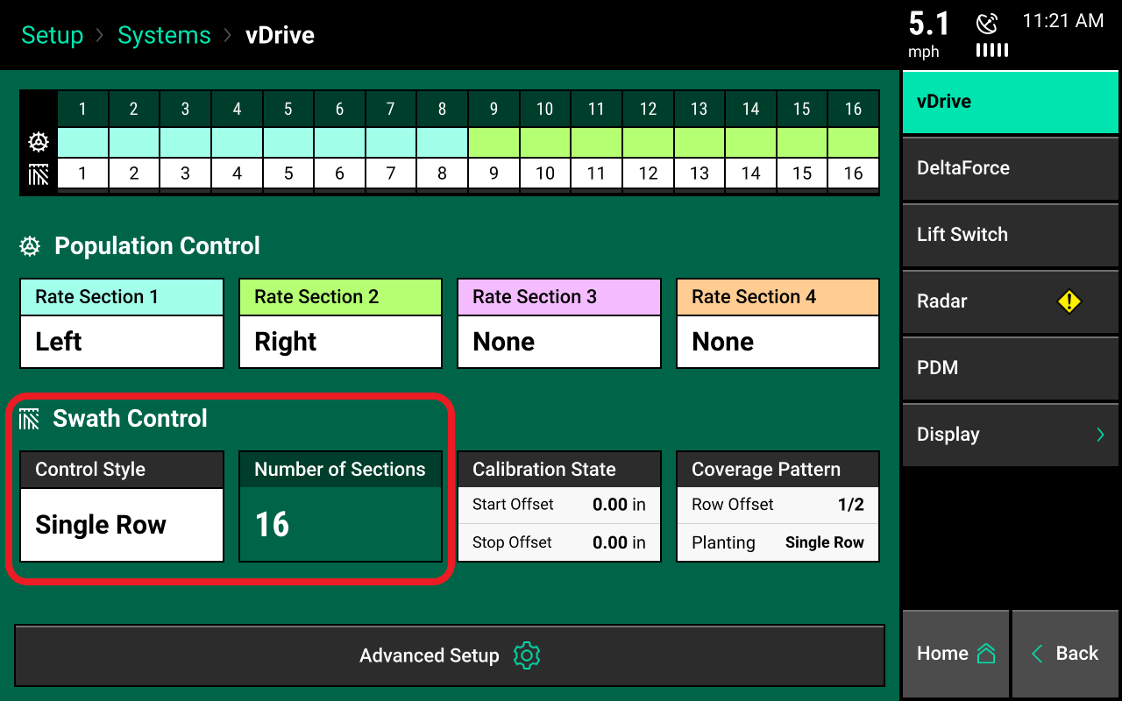The height and width of the screenshot is (701, 1122).
Task: Click the 11:21 AM clock
Action: [1063, 21]
